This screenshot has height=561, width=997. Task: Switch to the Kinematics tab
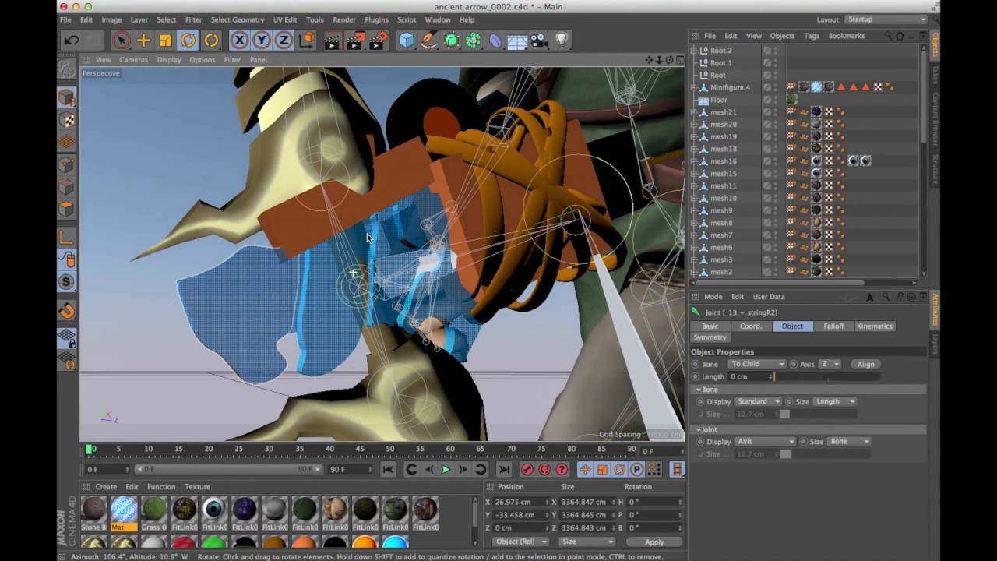coord(874,326)
